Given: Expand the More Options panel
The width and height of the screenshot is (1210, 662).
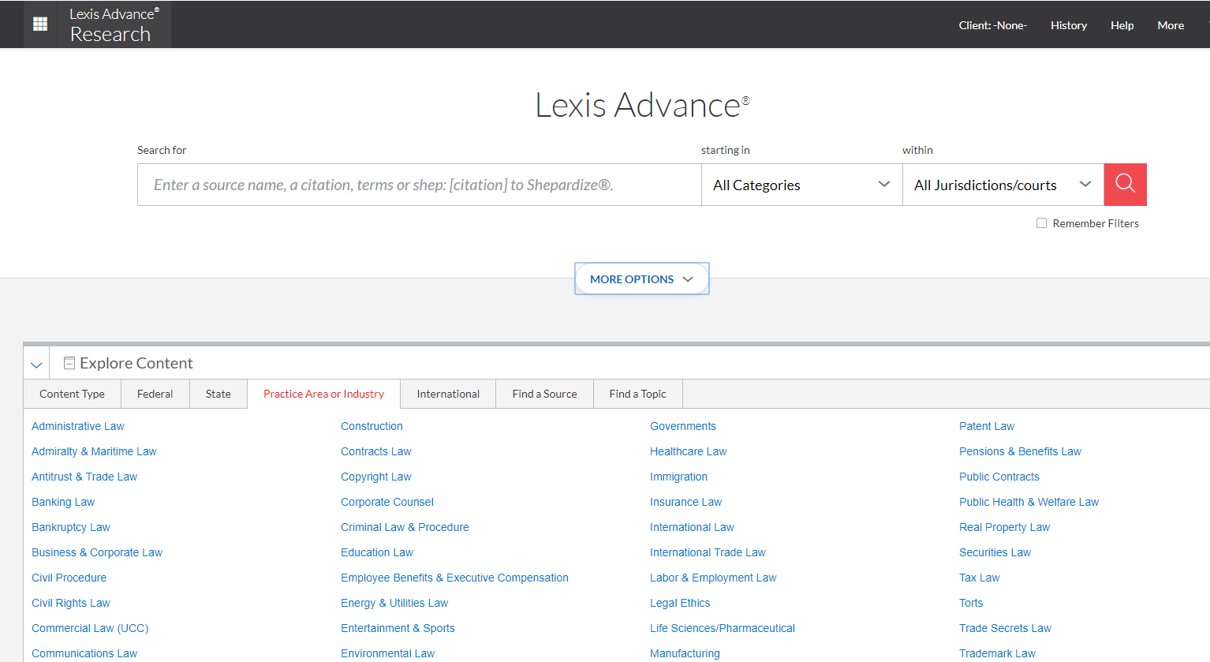Looking at the screenshot, I should [642, 279].
